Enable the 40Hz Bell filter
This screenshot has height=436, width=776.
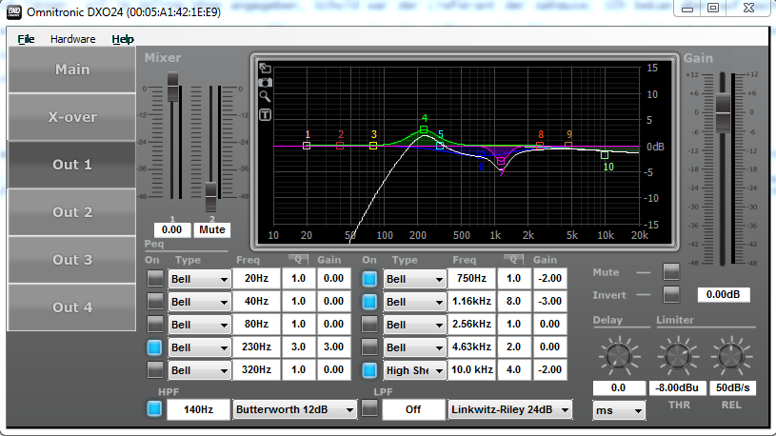tap(155, 301)
